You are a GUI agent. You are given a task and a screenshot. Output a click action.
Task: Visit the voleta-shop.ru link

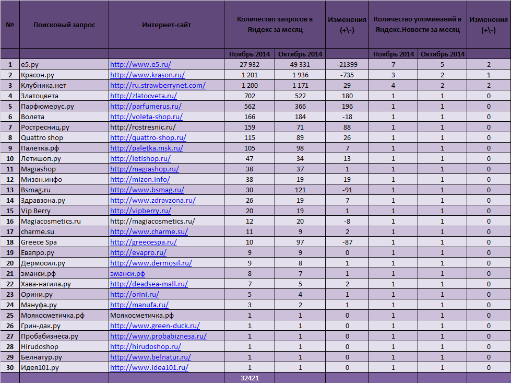pos(146,117)
